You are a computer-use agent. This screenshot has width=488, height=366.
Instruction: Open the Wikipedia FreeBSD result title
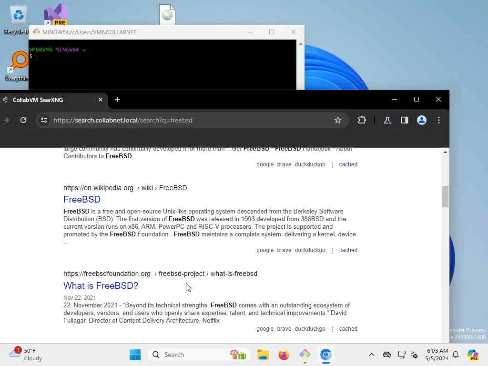tap(82, 200)
